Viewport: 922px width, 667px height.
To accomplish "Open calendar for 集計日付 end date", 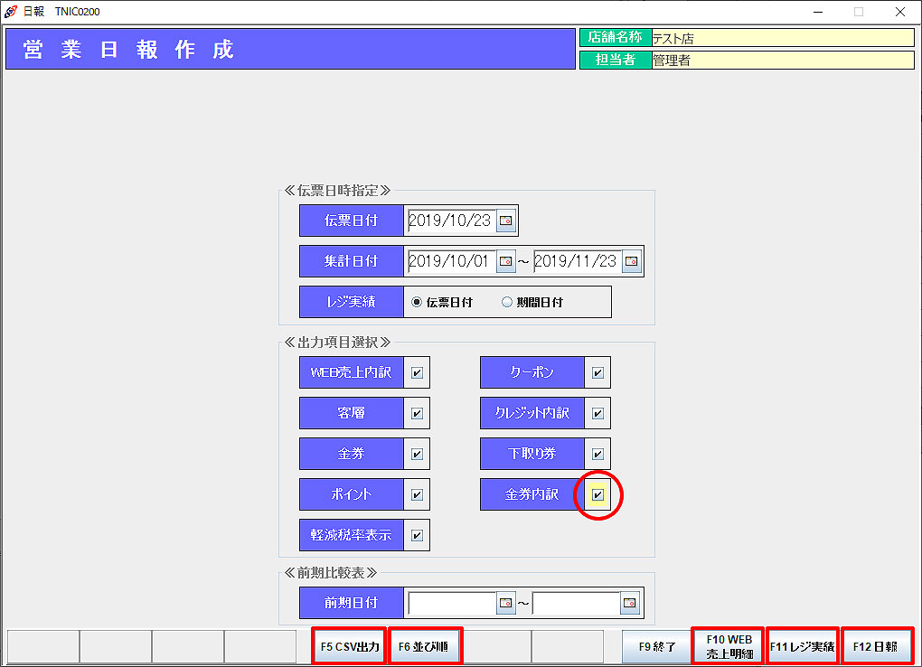I will pyautogui.click(x=632, y=261).
